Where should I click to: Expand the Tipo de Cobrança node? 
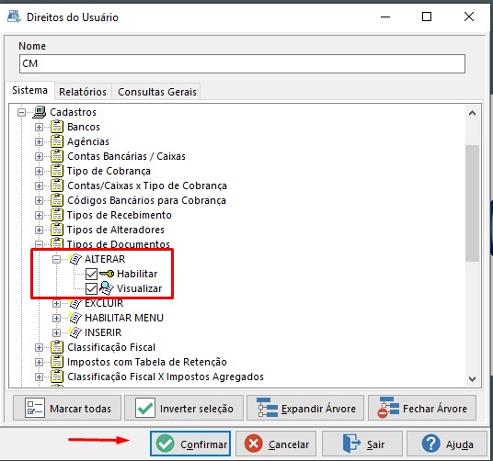click(x=39, y=172)
